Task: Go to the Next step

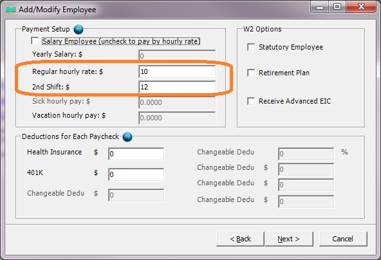Action: point(289,239)
